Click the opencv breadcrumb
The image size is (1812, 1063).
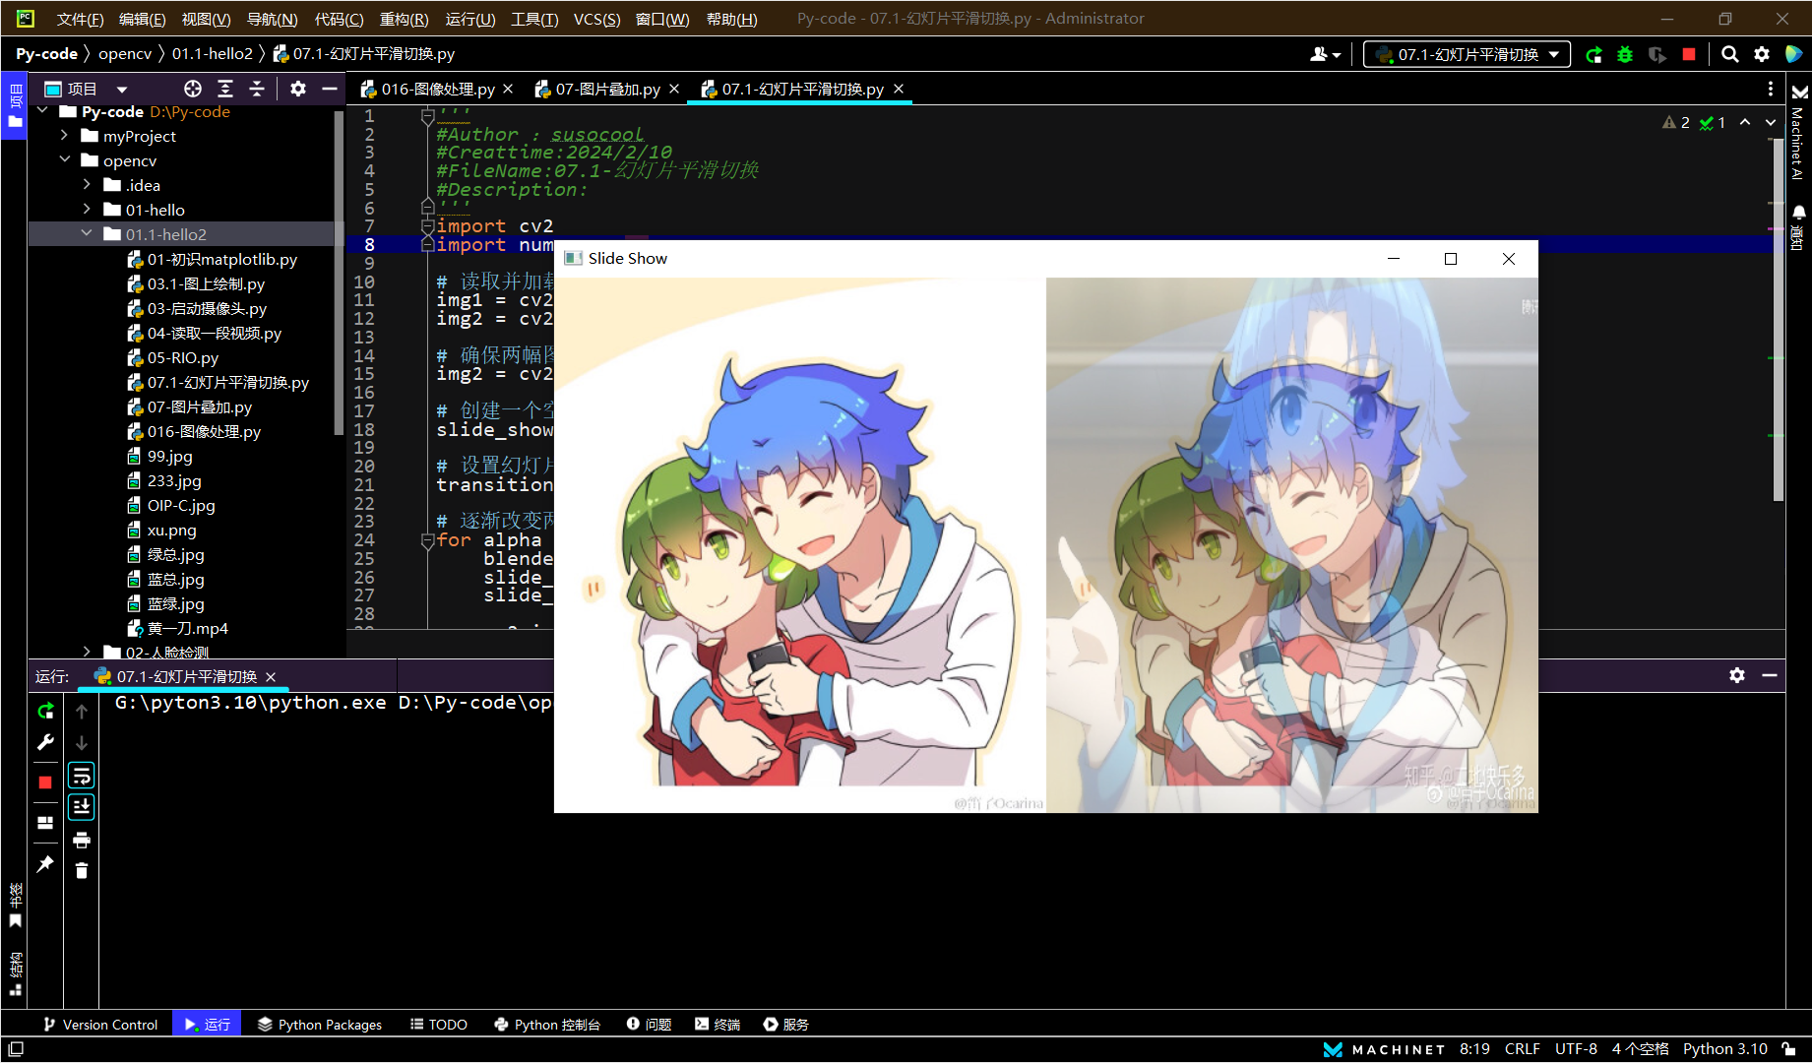click(125, 54)
